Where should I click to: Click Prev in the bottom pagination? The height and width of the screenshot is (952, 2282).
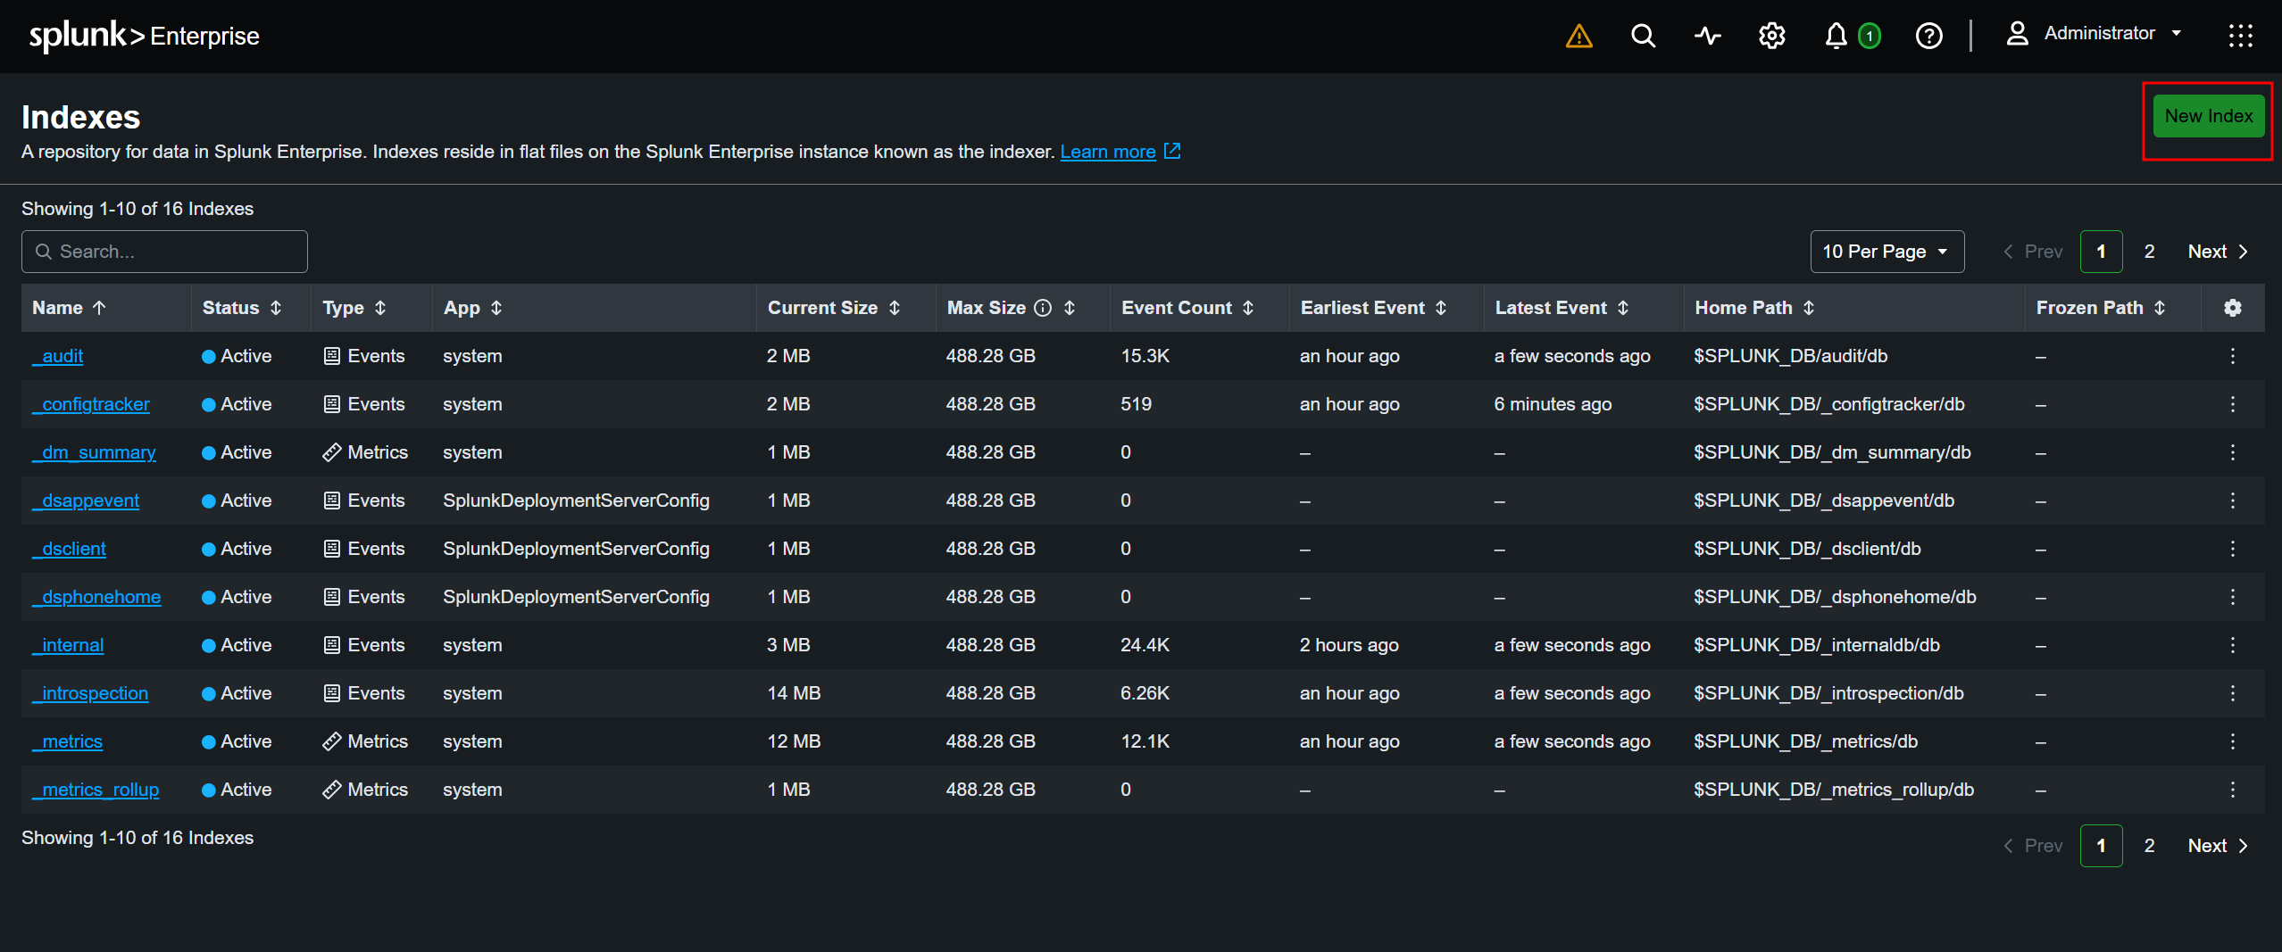(2033, 846)
